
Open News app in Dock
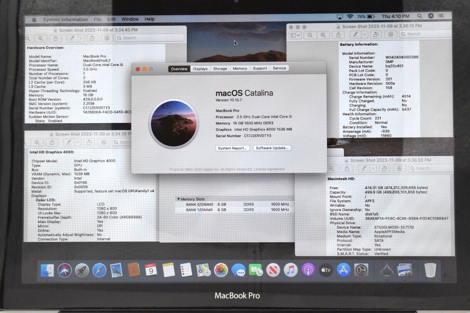pyautogui.click(x=273, y=270)
